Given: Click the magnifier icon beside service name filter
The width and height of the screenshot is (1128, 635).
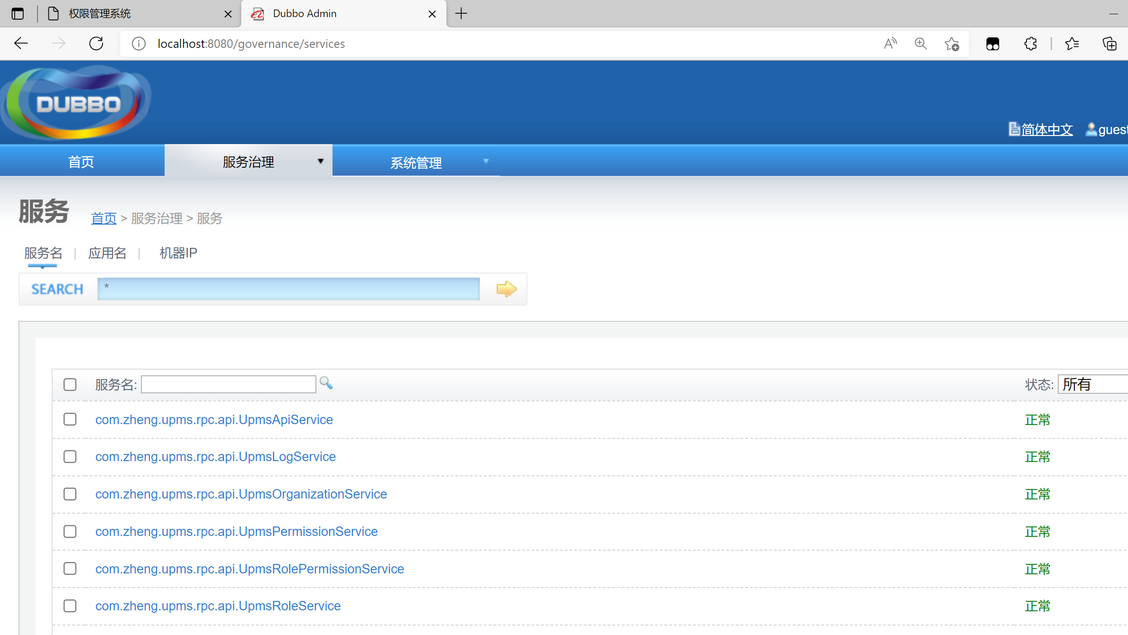Looking at the screenshot, I should coord(326,383).
